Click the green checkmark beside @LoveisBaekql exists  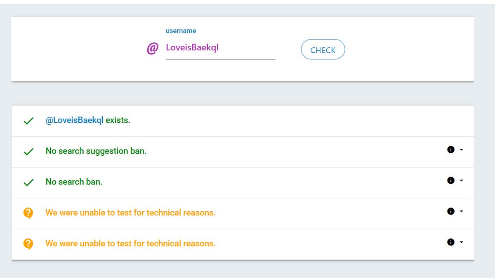pos(28,121)
